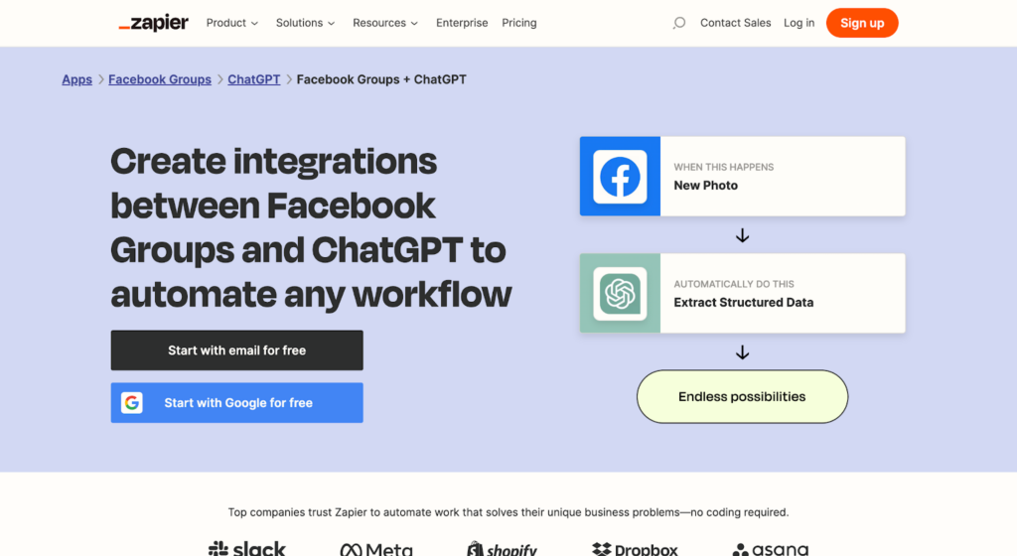Click the Shopify logo
1017x556 pixels.
pos(502,549)
